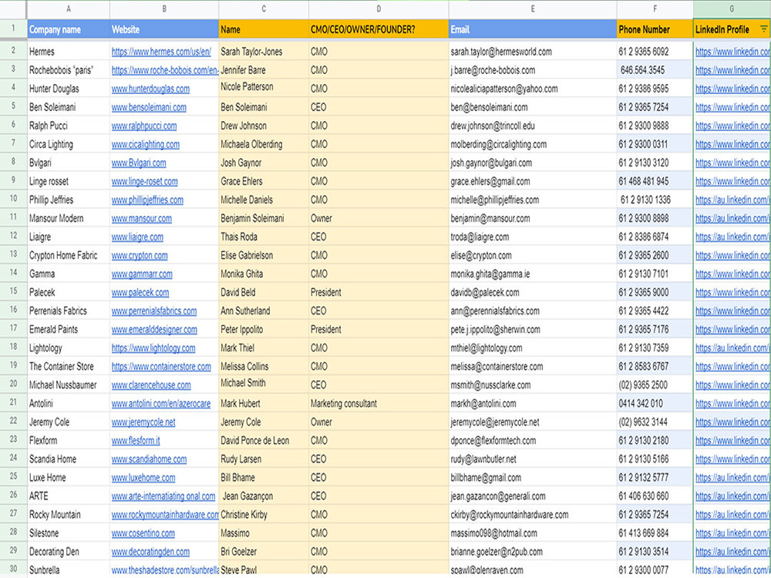Open the www.luxehome.com link
This screenshot has width=771, height=578.
[x=143, y=478]
